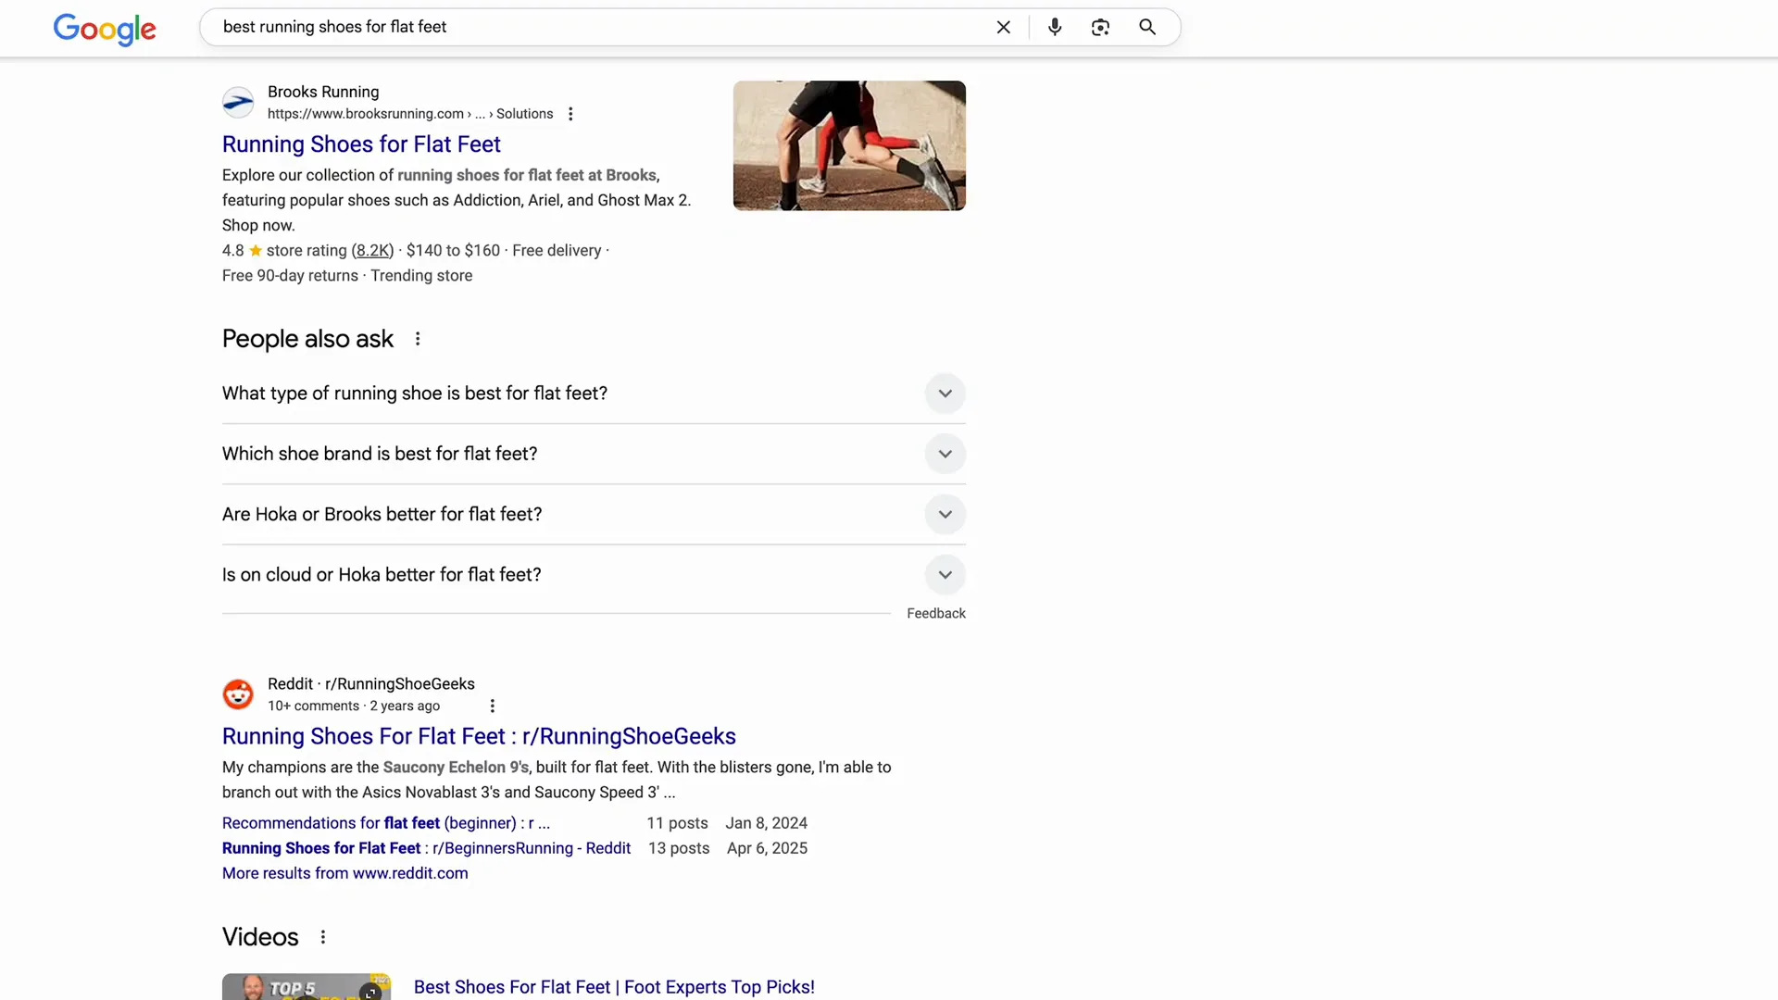
Task: Expand 'What type of running shoe' question
Action: [x=945, y=394]
